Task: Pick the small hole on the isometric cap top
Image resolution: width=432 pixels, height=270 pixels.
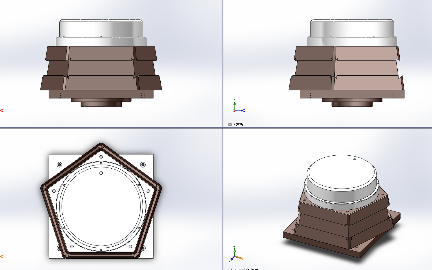Action: tap(355, 159)
